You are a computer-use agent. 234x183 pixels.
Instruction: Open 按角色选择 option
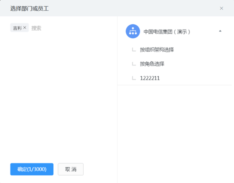[152, 64]
